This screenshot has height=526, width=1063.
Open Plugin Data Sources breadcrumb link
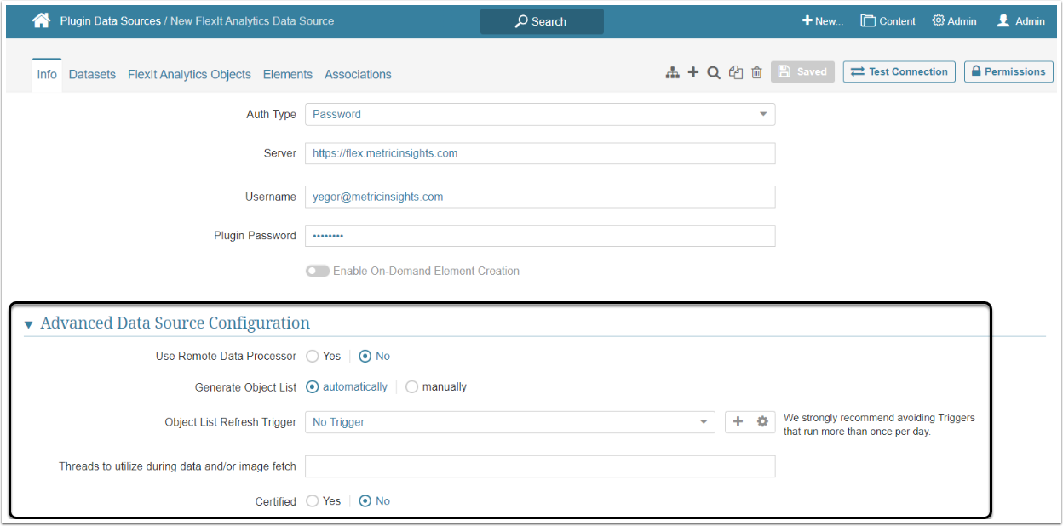point(110,20)
